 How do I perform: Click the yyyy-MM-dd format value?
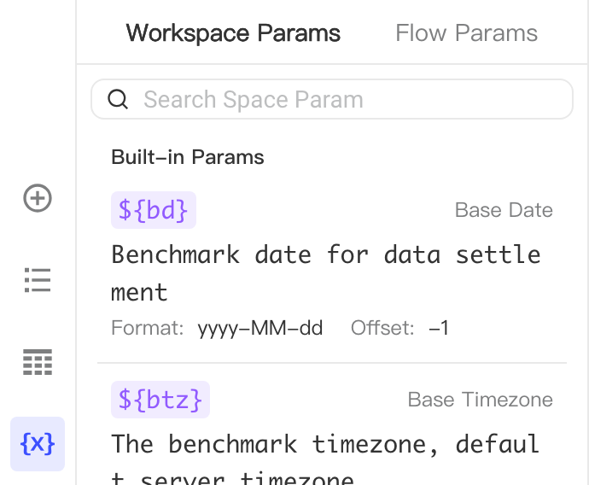tap(260, 328)
